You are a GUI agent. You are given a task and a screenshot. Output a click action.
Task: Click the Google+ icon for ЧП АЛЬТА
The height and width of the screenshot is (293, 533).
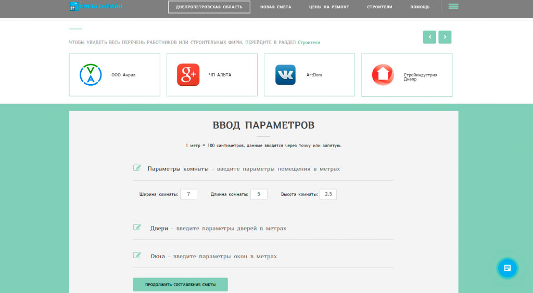click(188, 75)
